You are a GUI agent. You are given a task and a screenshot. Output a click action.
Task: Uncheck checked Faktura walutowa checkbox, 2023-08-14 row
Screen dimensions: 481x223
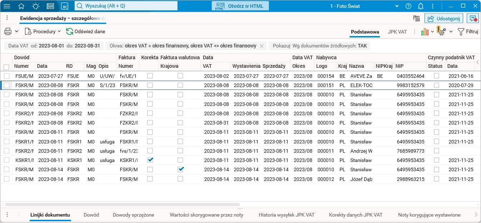point(181,169)
